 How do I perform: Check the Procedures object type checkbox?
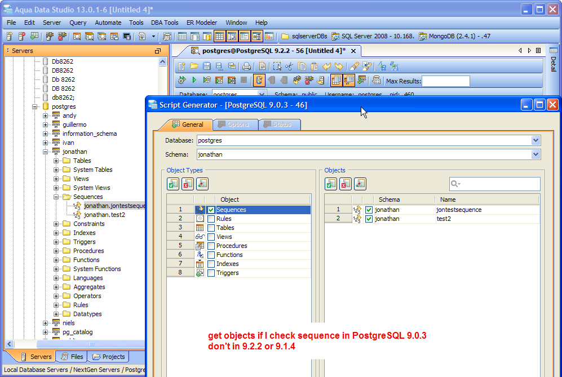tap(211, 246)
